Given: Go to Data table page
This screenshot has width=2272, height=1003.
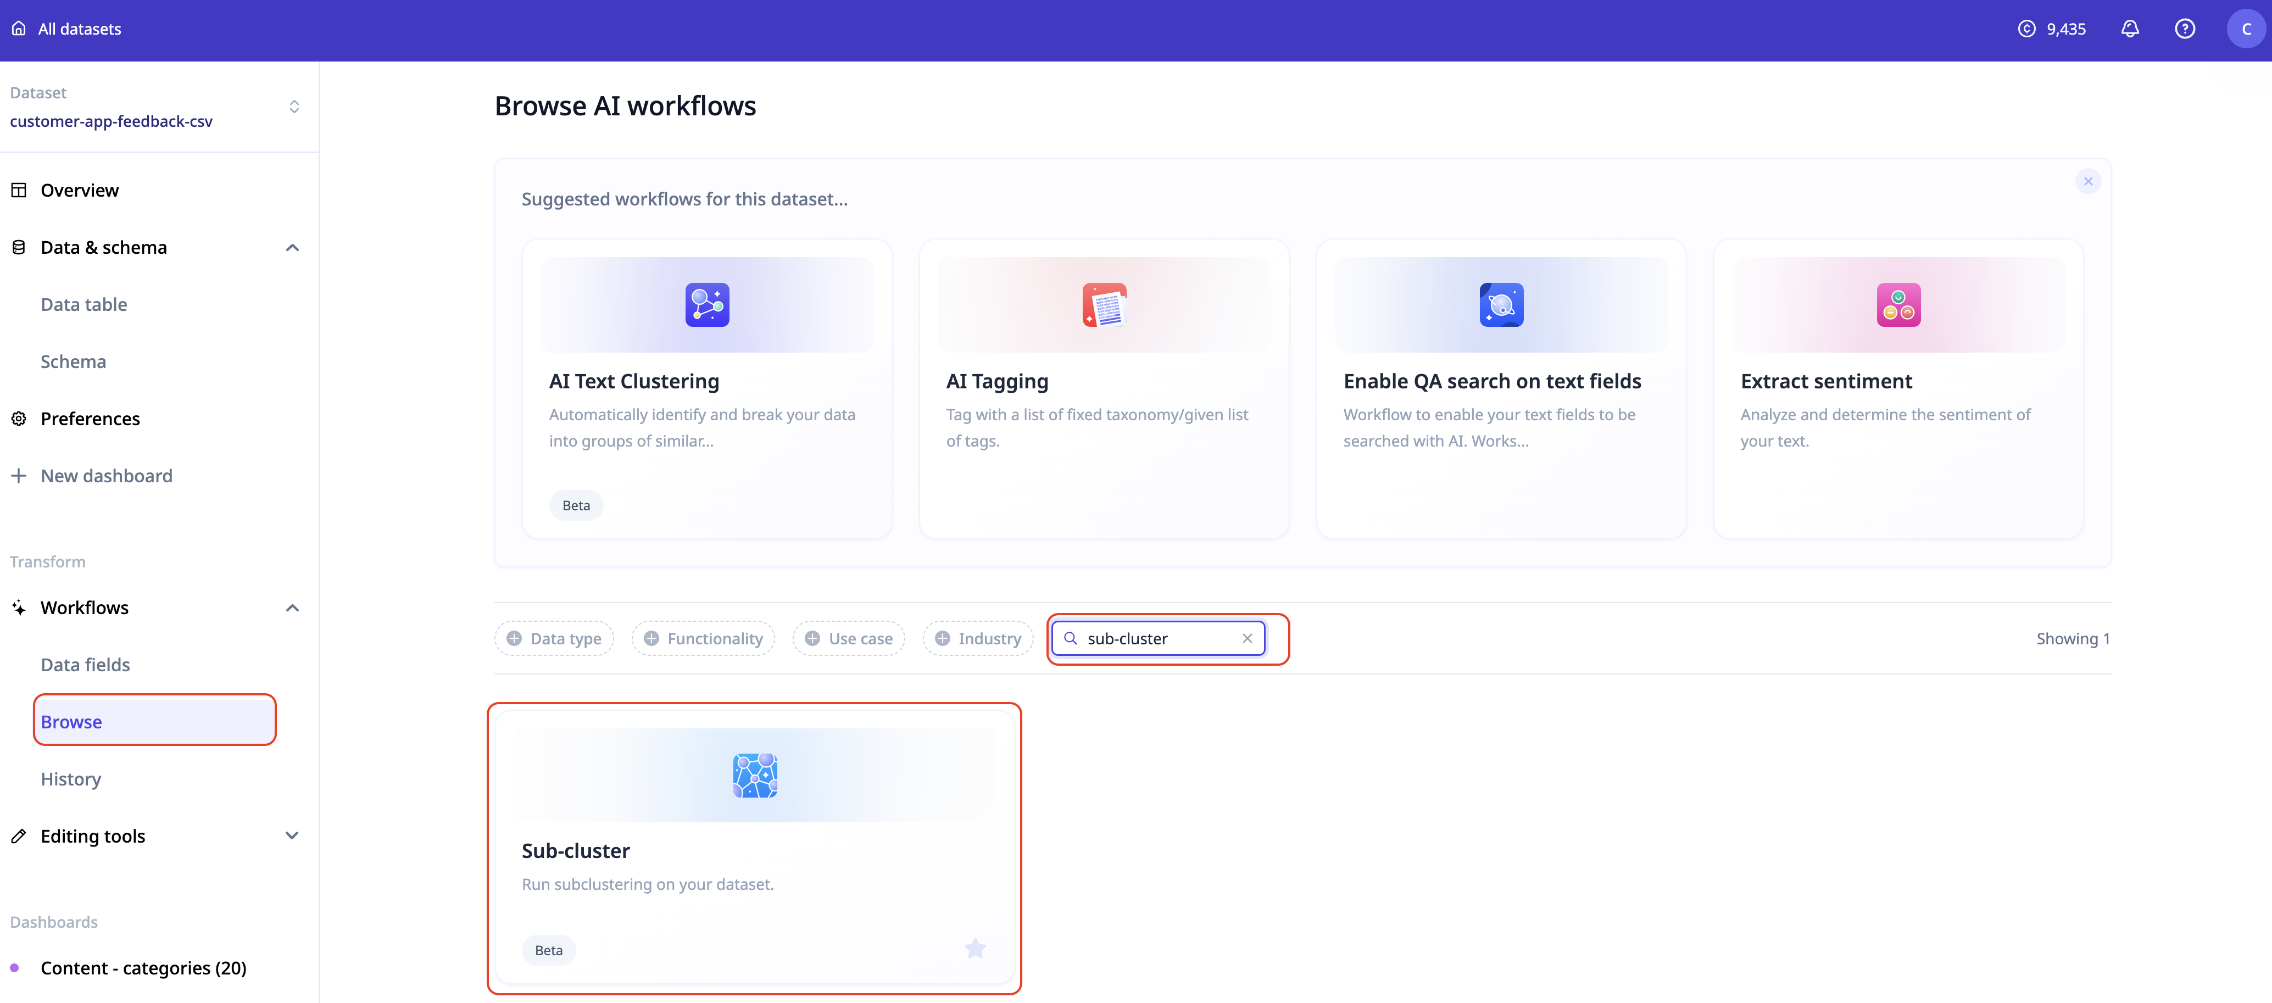Looking at the screenshot, I should pyautogui.click(x=84, y=304).
